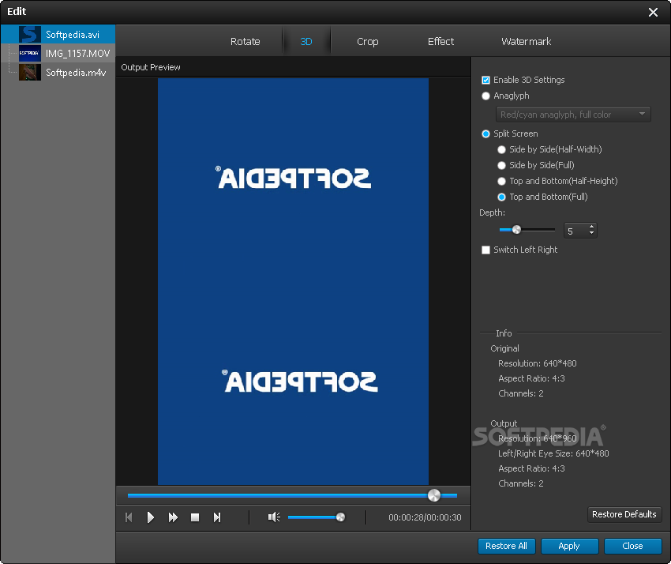Select IMG_1157.MOV thumbnail in list
Viewport: 671px width, 564px height.
(x=29, y=53)
